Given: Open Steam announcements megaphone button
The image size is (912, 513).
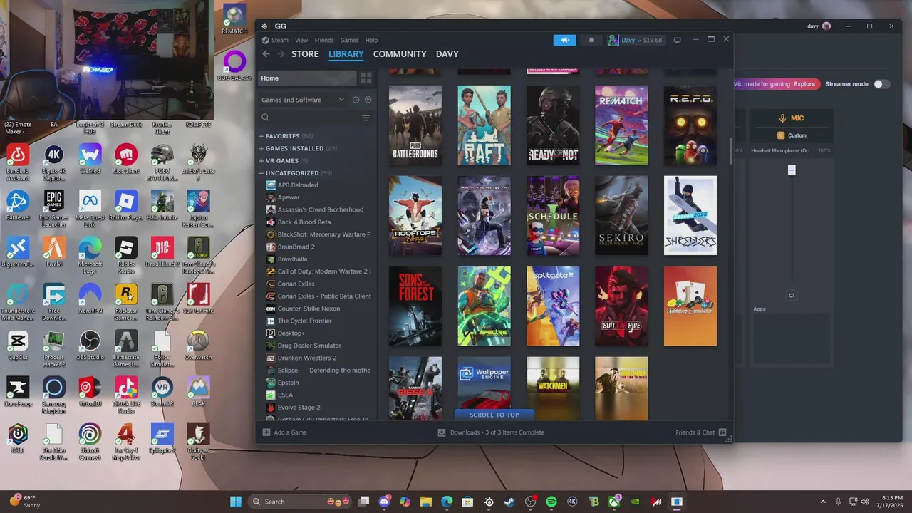Looking at the screenshot, I should (x=564, y=40).
